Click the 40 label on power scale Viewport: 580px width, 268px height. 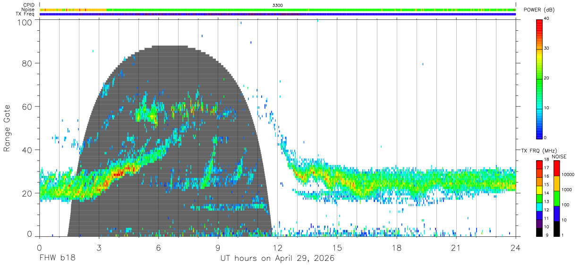(x=547, y=19)
